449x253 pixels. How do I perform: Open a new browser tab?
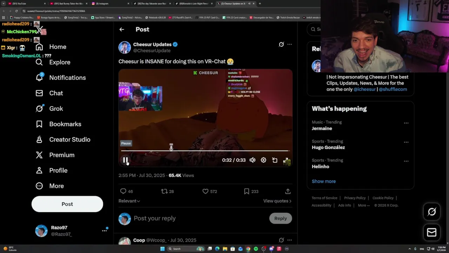(260, 4)
